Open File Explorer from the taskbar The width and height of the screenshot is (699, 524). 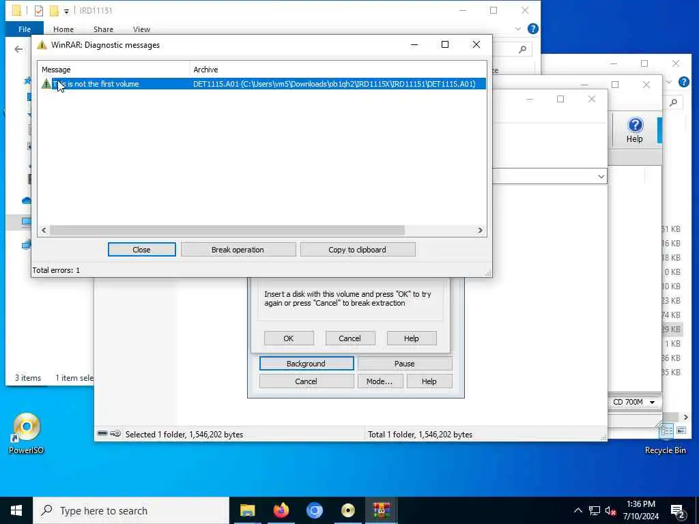tap(247, 510)
